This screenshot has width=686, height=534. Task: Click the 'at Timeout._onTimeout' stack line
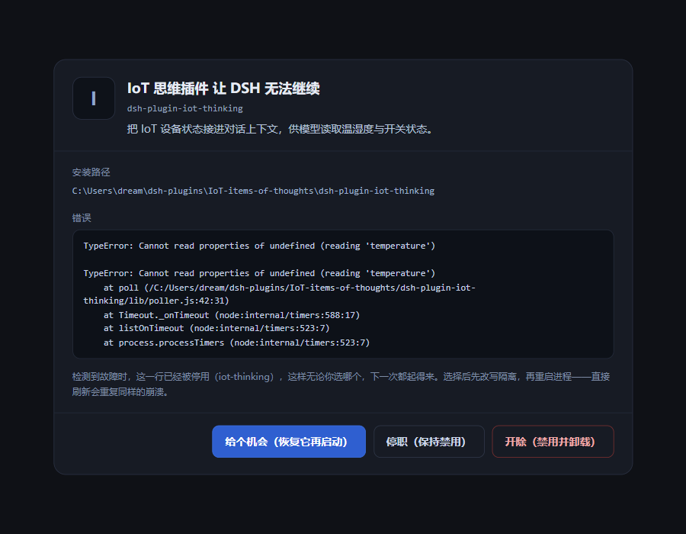click(232, 315)
